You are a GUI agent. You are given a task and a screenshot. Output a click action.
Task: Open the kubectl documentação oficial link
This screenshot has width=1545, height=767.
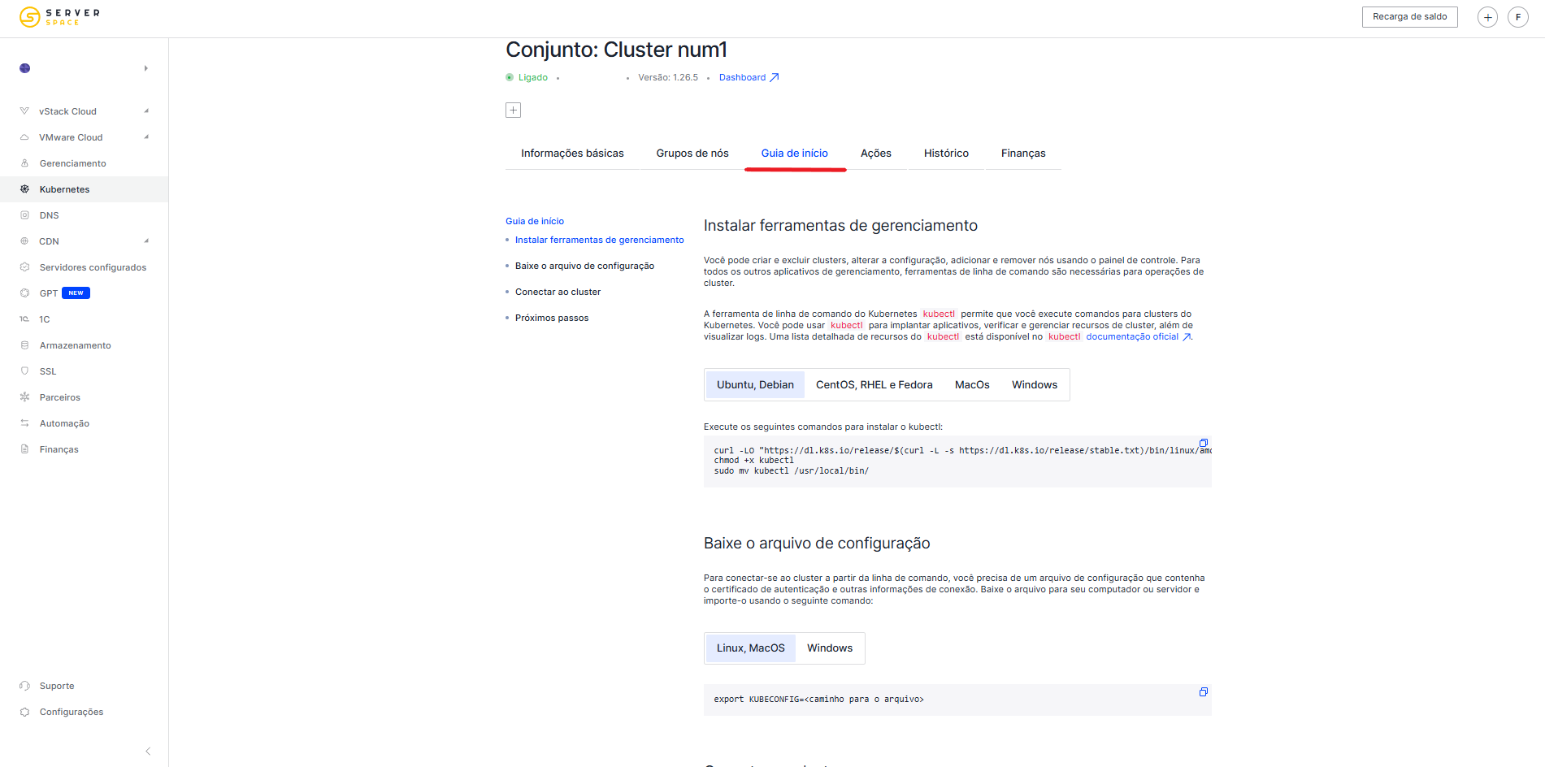[x=1139, y=337]
